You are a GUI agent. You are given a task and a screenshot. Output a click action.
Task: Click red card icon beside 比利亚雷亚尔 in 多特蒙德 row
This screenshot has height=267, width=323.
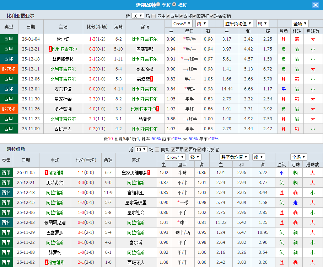158,109
